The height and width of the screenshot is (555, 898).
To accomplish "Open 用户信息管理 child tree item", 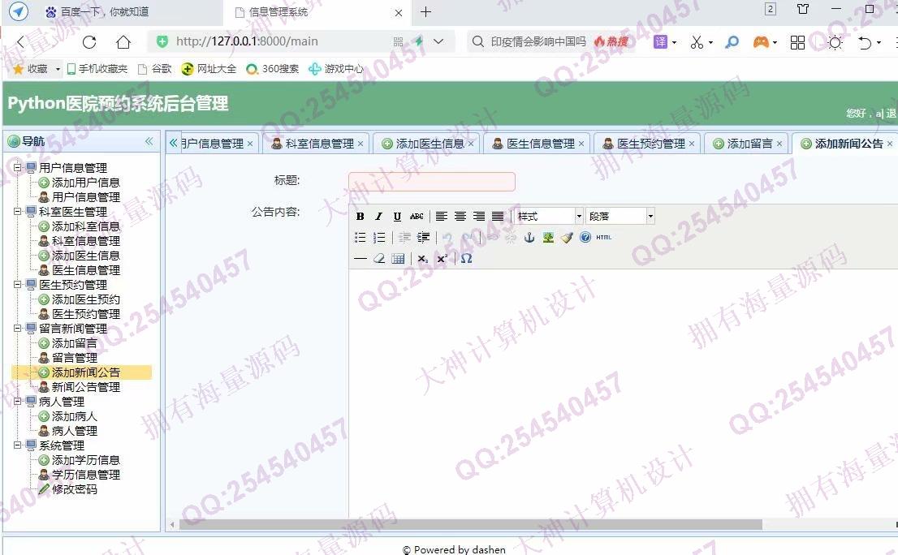I will pos(85,197).
